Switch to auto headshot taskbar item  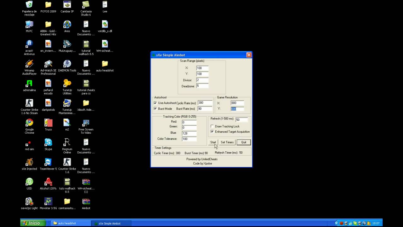coord(71,223)
